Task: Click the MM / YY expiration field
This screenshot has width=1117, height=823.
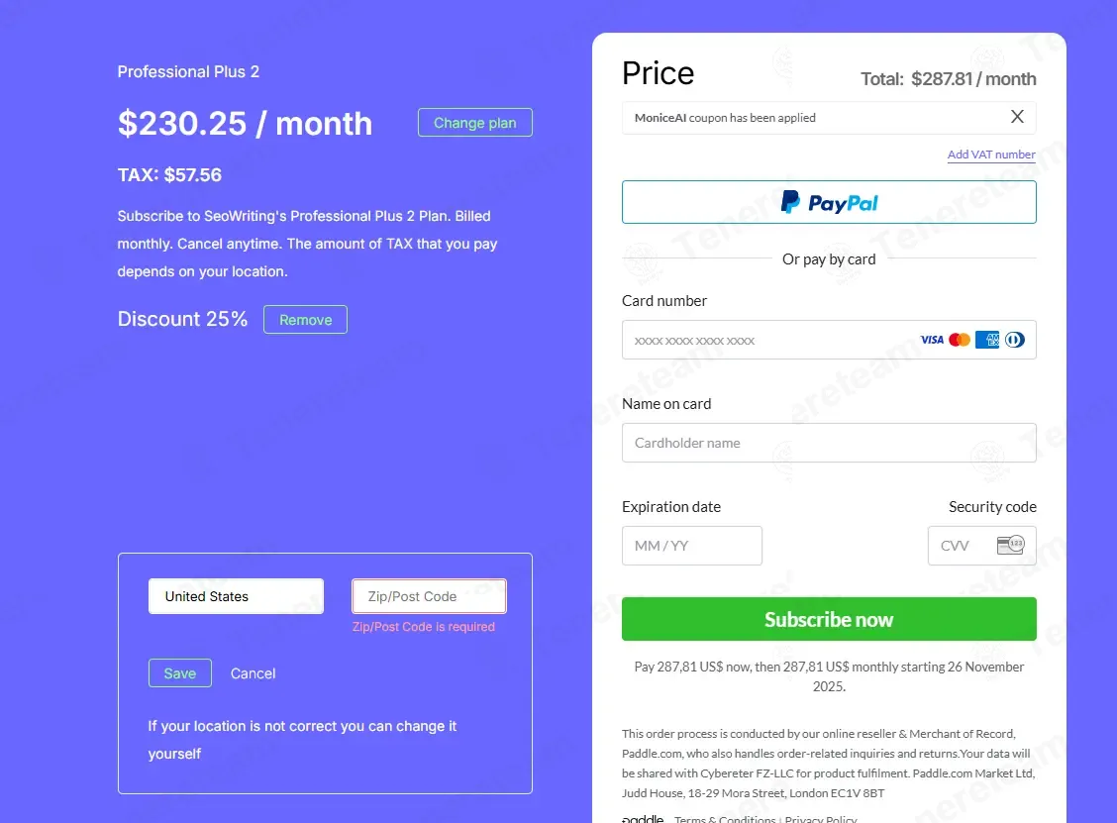Action: click(x=691, y=546)
